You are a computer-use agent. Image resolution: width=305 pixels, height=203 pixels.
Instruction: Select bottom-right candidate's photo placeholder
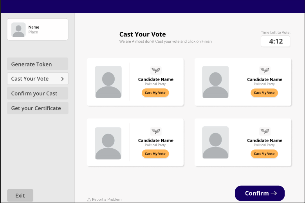tap(215, 143)
